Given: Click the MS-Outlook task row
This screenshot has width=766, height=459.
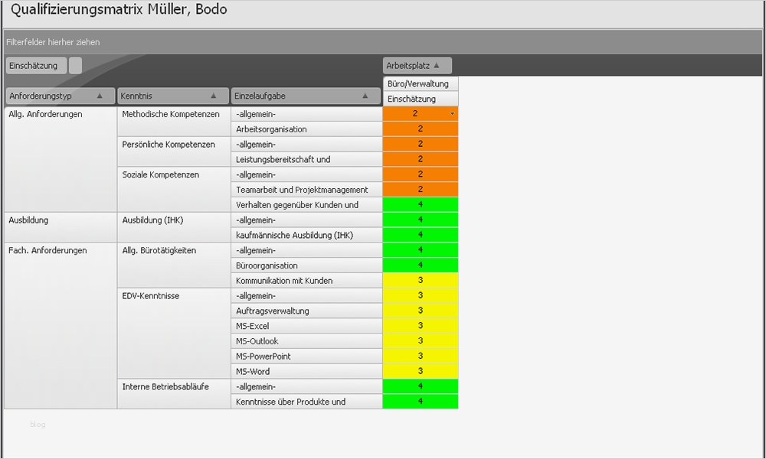Looking at the screenshot, I should coord(307,341).
